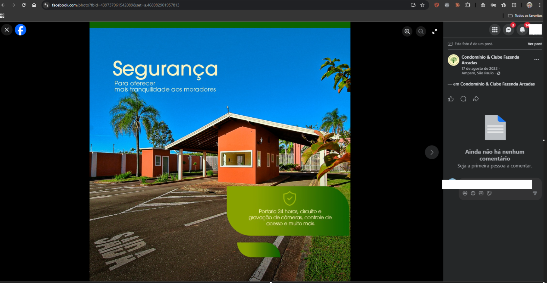Open the tagged Condomínio & Clube Fazenda Arcadas place link
The width and height of the screenshot is (547, 283).
[497, 84]
